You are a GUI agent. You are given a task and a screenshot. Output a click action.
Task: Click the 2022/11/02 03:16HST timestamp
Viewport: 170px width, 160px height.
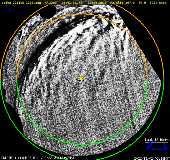152,158
